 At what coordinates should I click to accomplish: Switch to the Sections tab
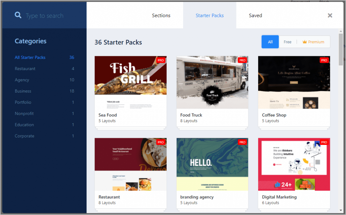[161, 16]
